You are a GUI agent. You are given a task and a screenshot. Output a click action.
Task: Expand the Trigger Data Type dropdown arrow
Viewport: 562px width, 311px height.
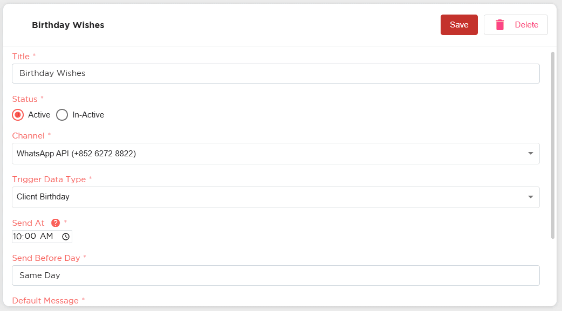pyautogui.click(x=531, y=197)
